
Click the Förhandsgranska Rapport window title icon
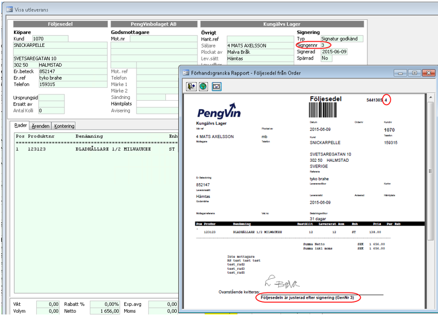(186, 73)
